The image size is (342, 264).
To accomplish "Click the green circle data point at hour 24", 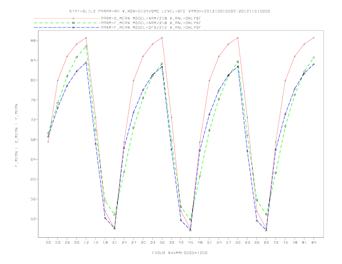I will click(x=124, y=172).
